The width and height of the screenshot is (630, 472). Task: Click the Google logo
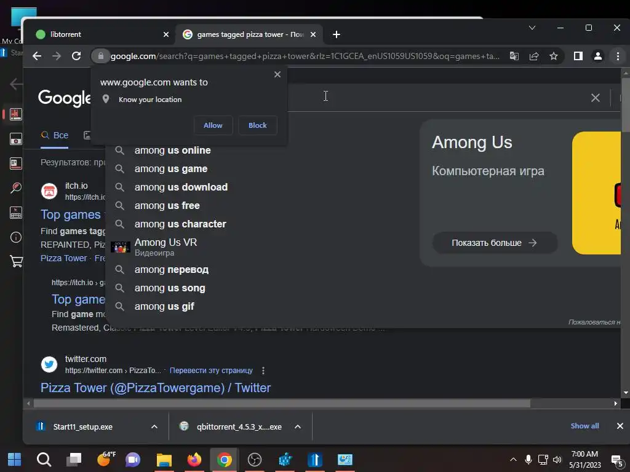[x=64, y=98]
